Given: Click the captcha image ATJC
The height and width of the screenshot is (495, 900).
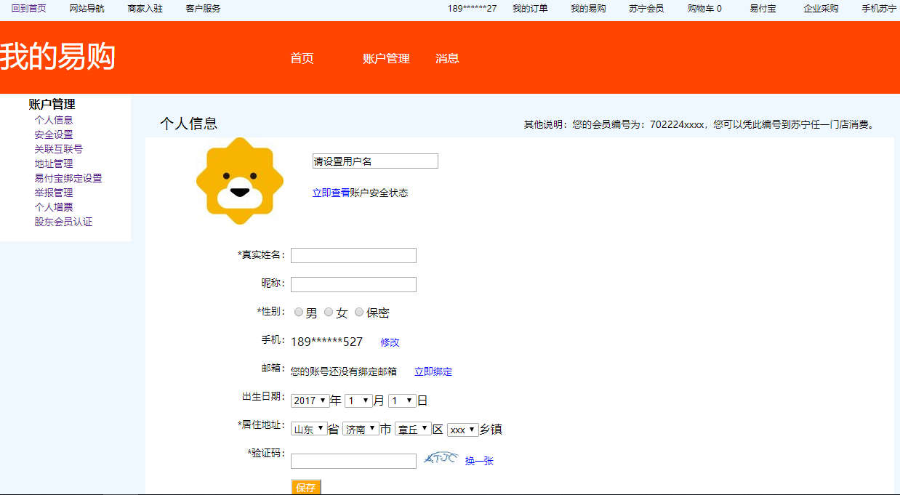Looking at the screenshot, I should 441,459.
